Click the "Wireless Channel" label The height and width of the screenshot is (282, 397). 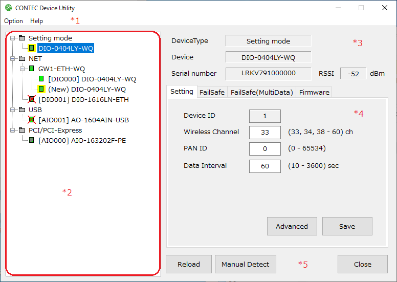click(x=211, y=132)
